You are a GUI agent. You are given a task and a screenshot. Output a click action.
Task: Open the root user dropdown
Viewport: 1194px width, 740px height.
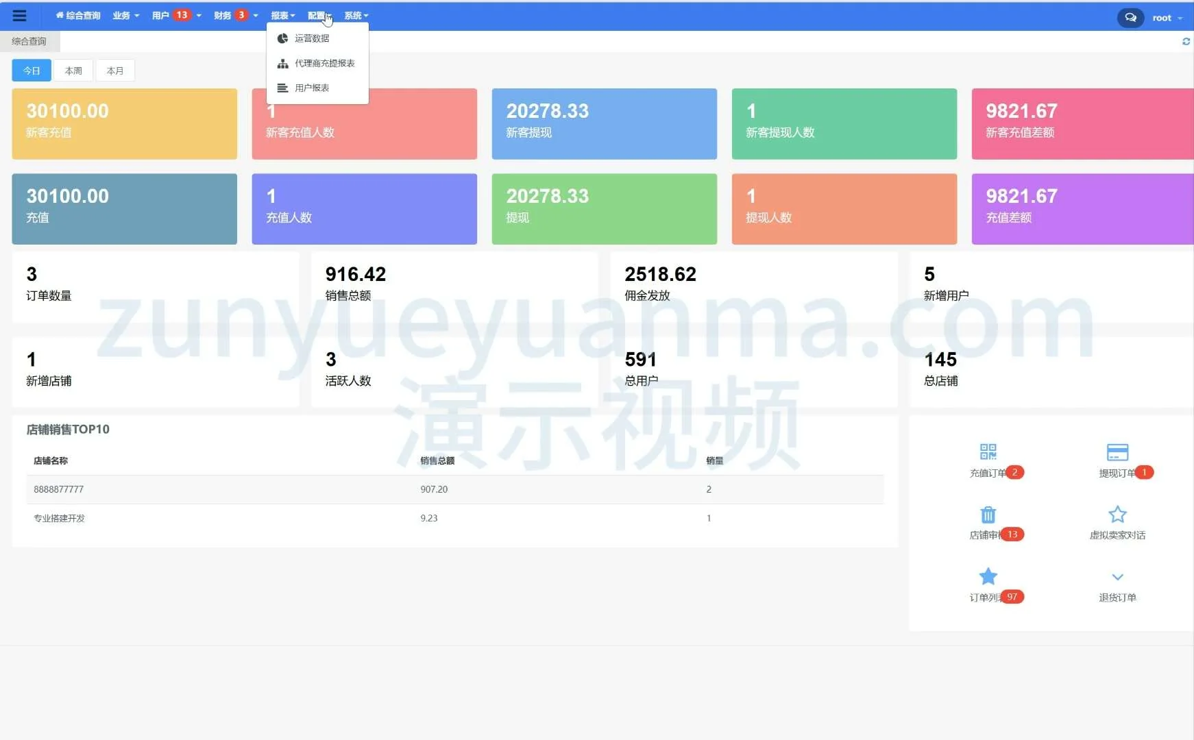pos(1167,18)
